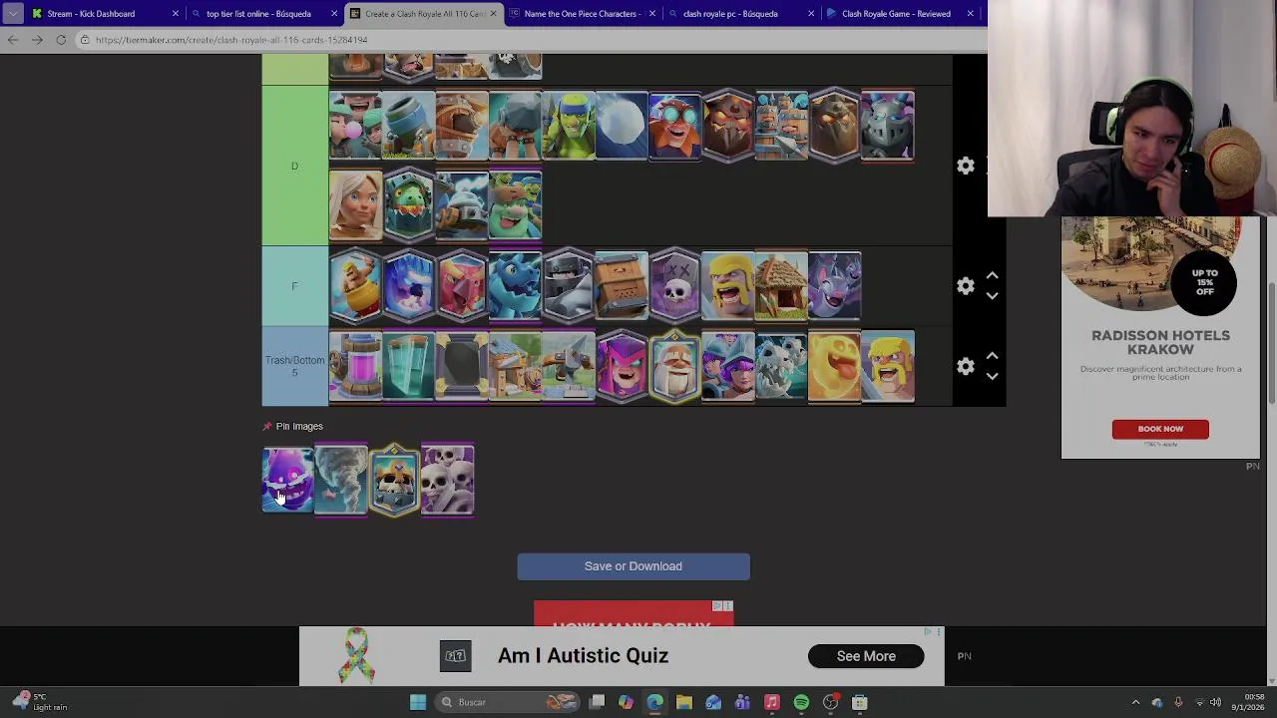Image resolution: width=1277 pixels, height=718 pixels.
Task: Select the Graveyard card in F tier
Action: (x=674, y=286)
